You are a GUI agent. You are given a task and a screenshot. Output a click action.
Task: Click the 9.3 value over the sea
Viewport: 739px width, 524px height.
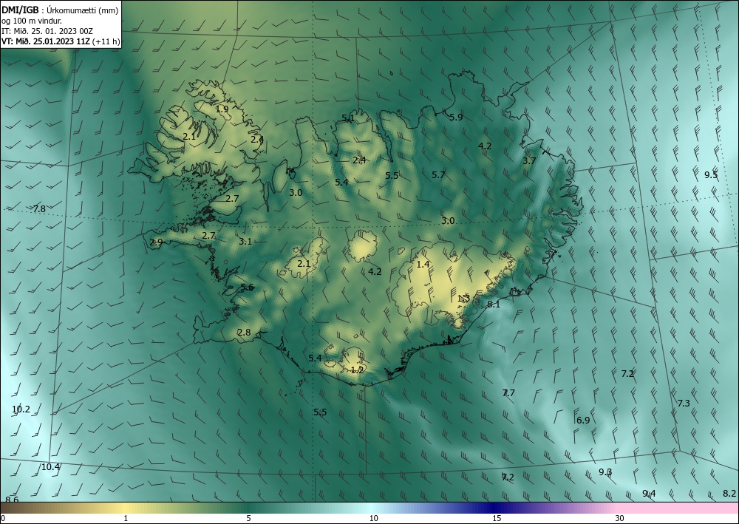click(605, 472)
